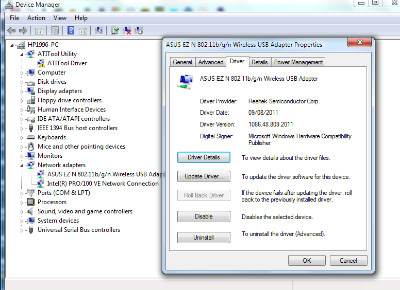
Task: Expand the Disk drives node
Action: click(x=22, y=82)
